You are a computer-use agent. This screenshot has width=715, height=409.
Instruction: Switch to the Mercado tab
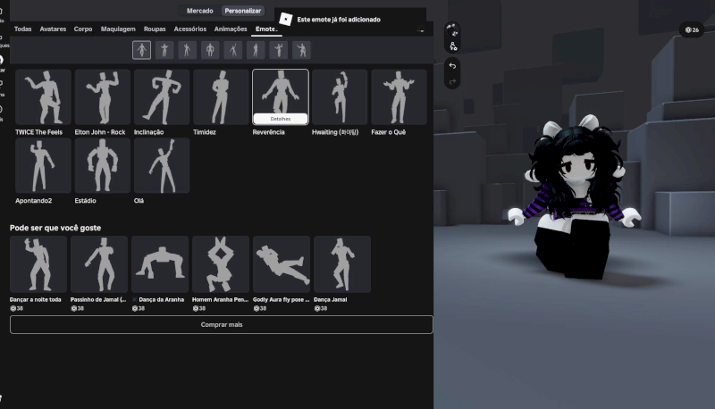pos(199,11)
